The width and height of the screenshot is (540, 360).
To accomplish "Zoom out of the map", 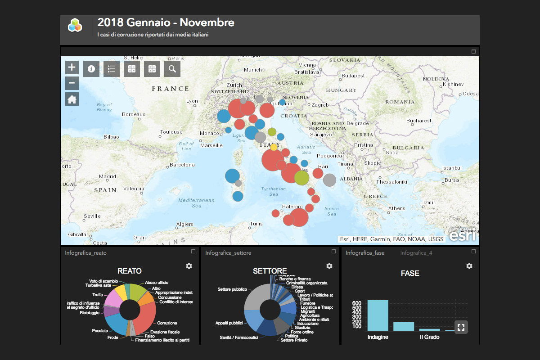I will click(72, 83).
